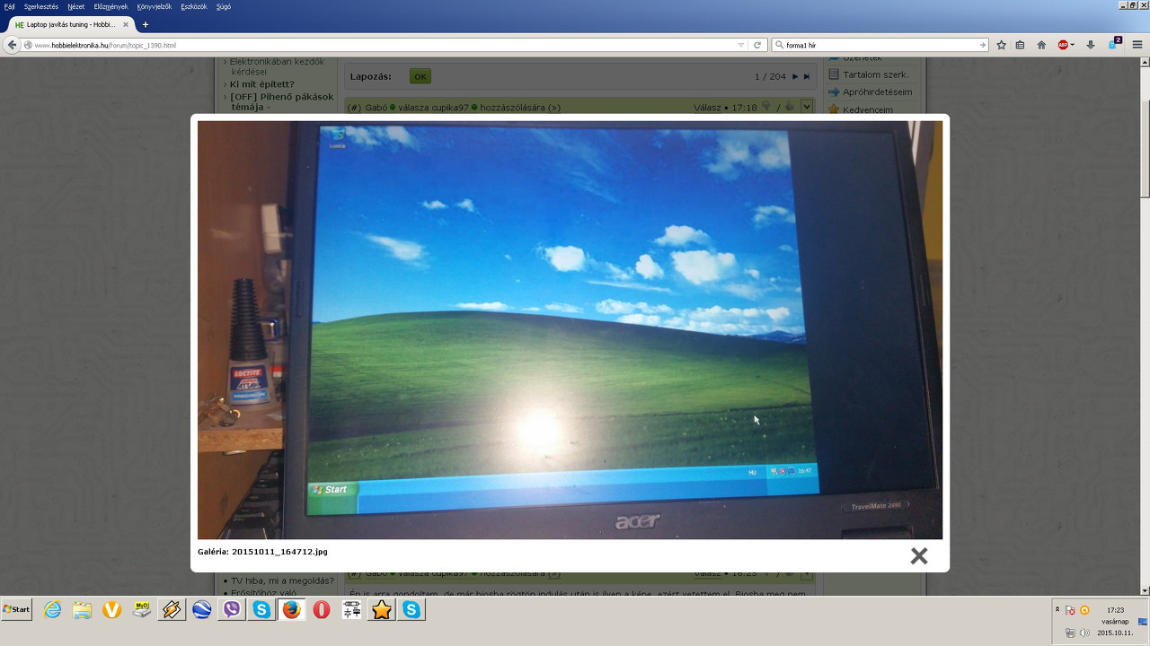Reload the page with the refresh icon
The height and width of the screenshot is (646, 1150).
757,45
